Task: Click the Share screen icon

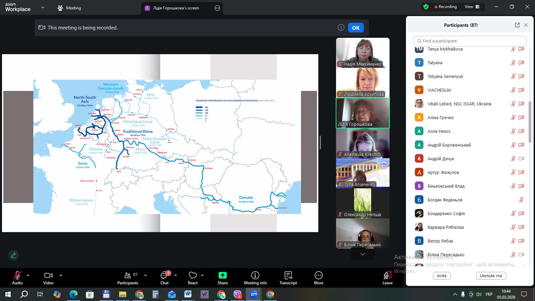Action: (x=222, y=278)
